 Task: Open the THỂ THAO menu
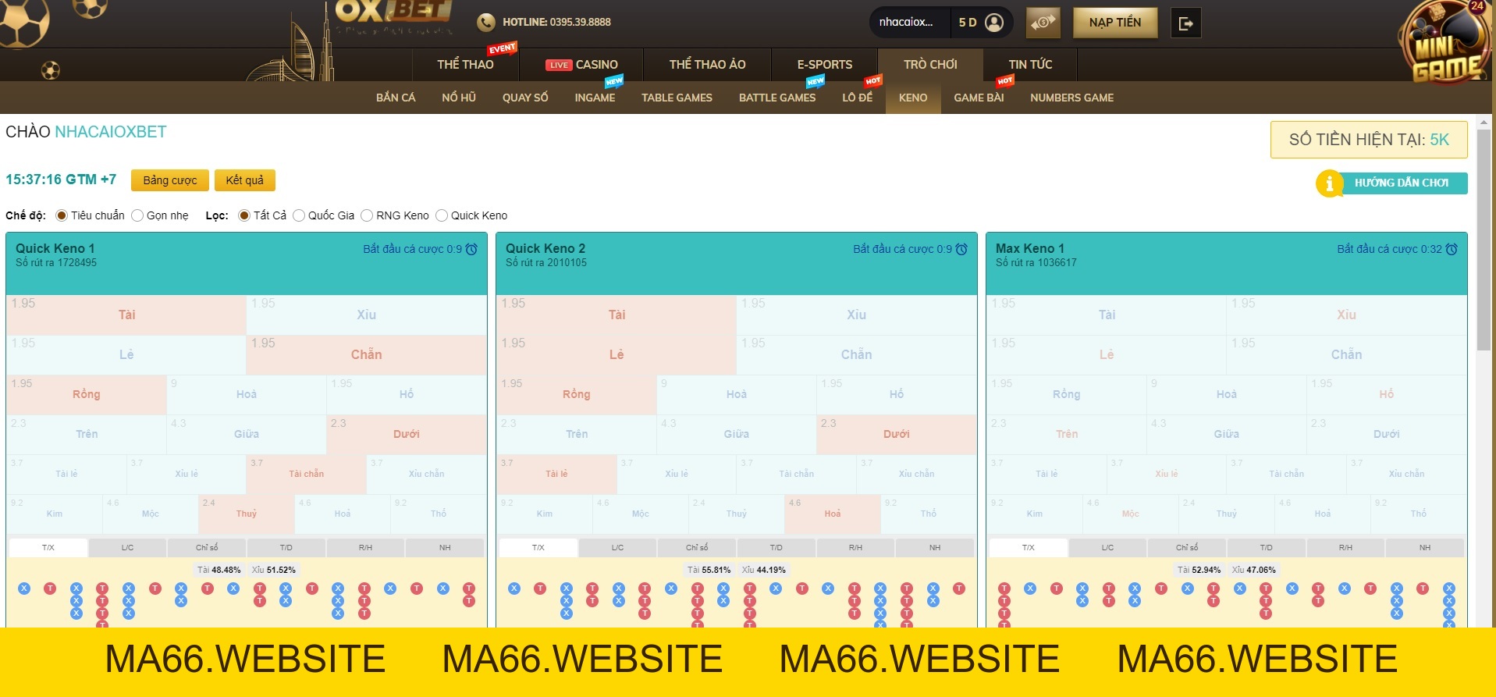[466, 65]
